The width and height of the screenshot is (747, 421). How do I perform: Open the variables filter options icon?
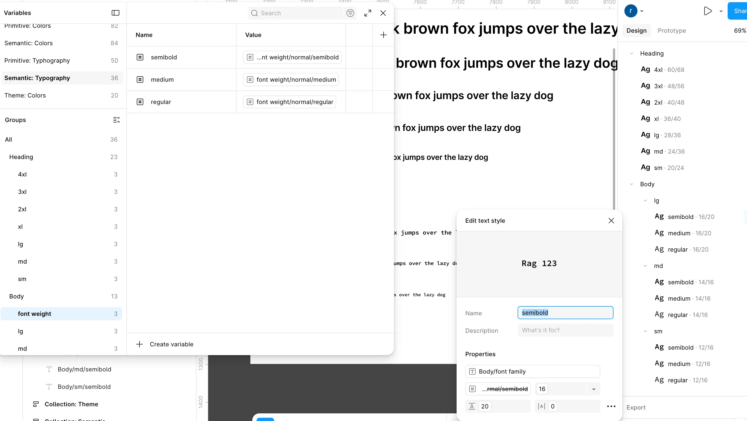pos(350,13)
